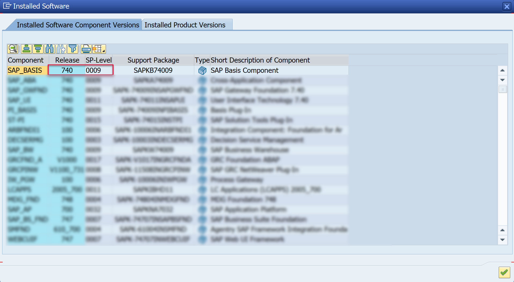
Task: Click the Support Package column header
Action: tap(153, 60)
